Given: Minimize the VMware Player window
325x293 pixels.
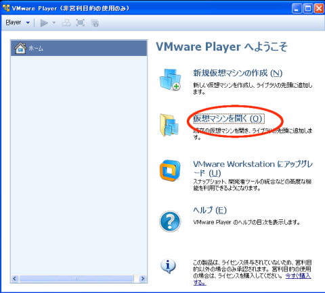Looking at the screenshot, I should pyautogui.click(x=297, y=9).
